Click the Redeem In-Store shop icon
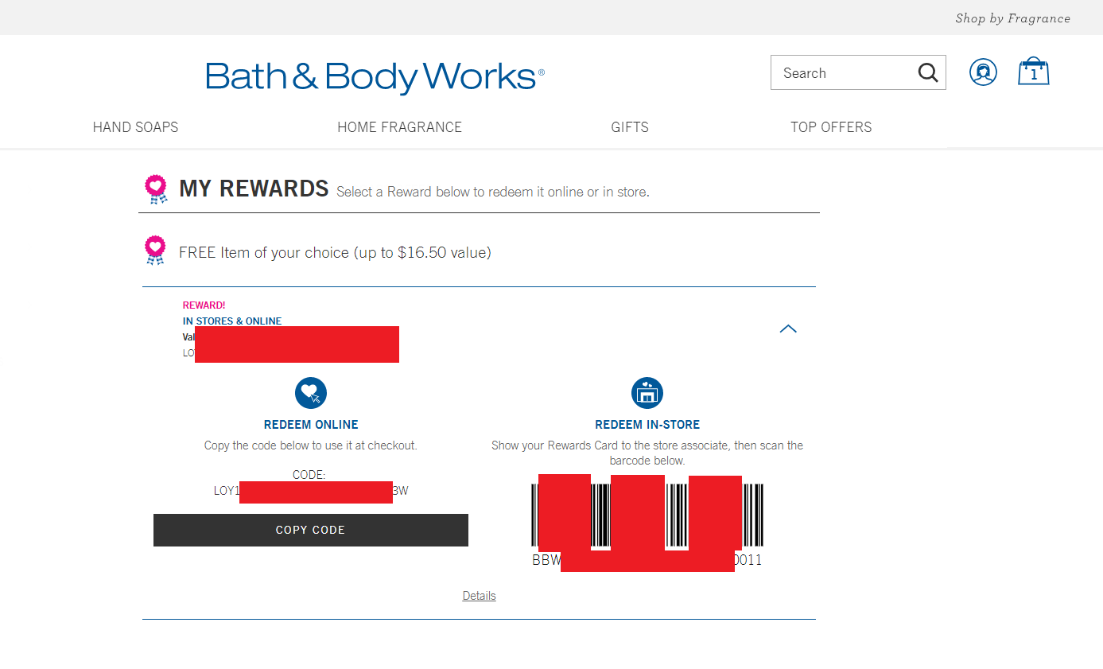Screen dimensions: 1103x669 647,393
